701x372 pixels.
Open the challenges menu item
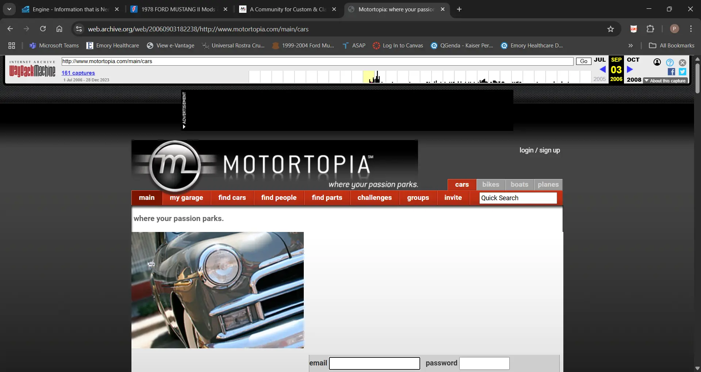[375, 198]
